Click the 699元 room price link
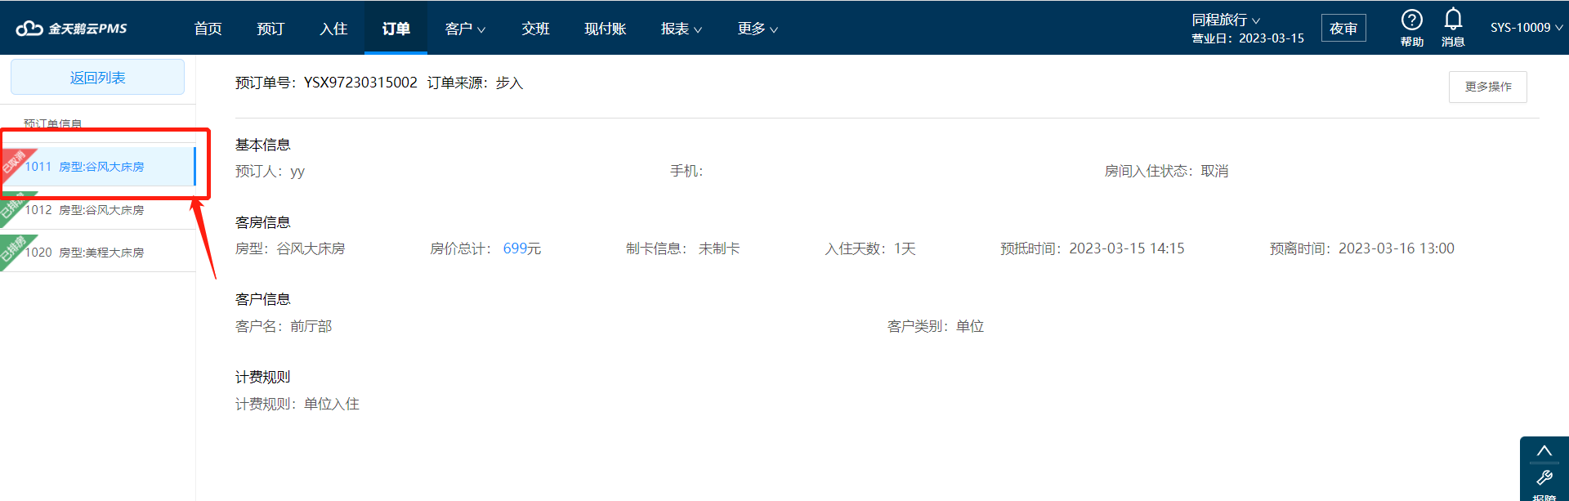The image size is (1569, 501). [522, 248]
